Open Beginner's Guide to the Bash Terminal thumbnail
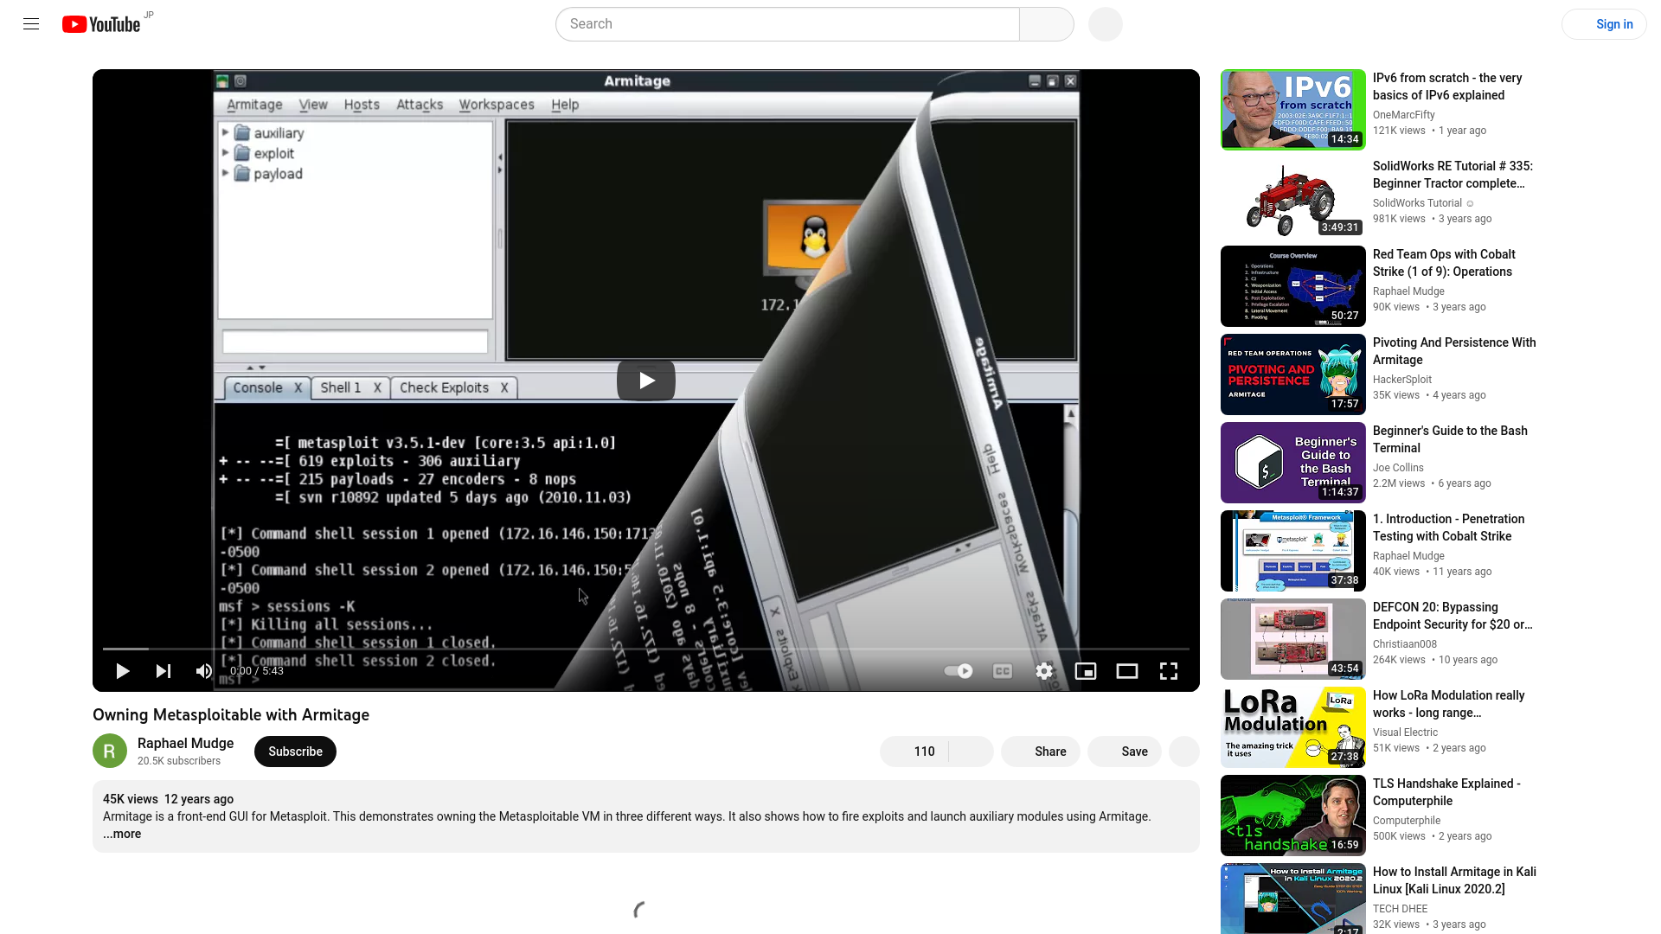Image resolution: width=1661 pixels, height=934 pixels. click(x=1293, y=463)
